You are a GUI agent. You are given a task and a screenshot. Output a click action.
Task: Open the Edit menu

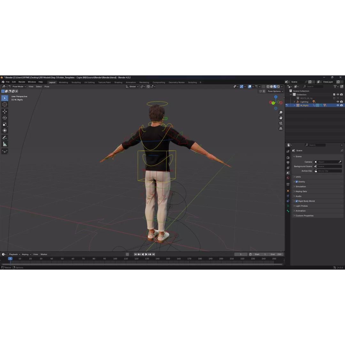(14, 82)
